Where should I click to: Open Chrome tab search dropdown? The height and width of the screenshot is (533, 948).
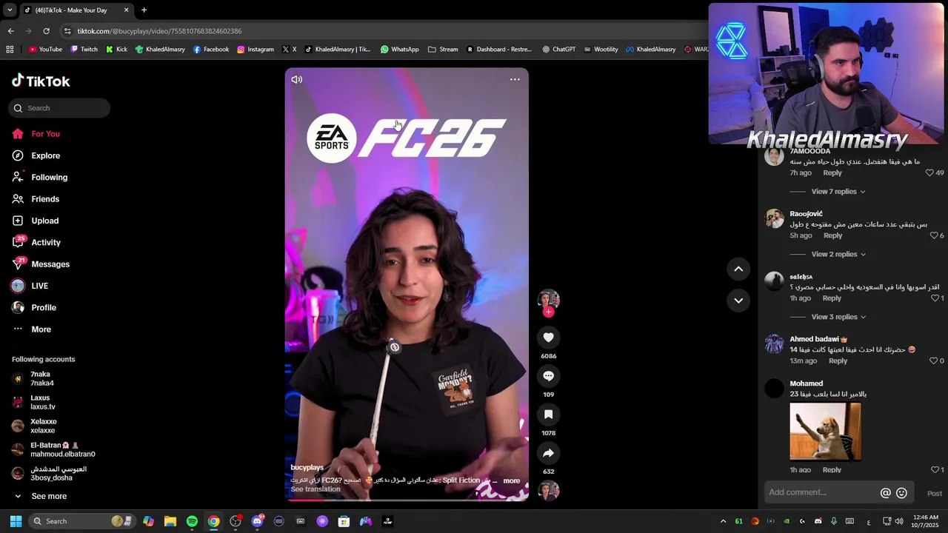tap(10, 10)
